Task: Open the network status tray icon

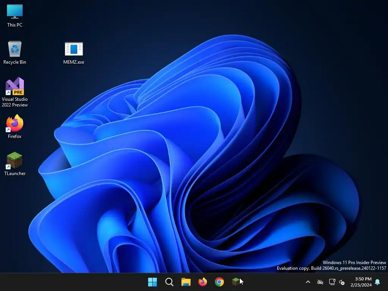Action: (332, 282)
